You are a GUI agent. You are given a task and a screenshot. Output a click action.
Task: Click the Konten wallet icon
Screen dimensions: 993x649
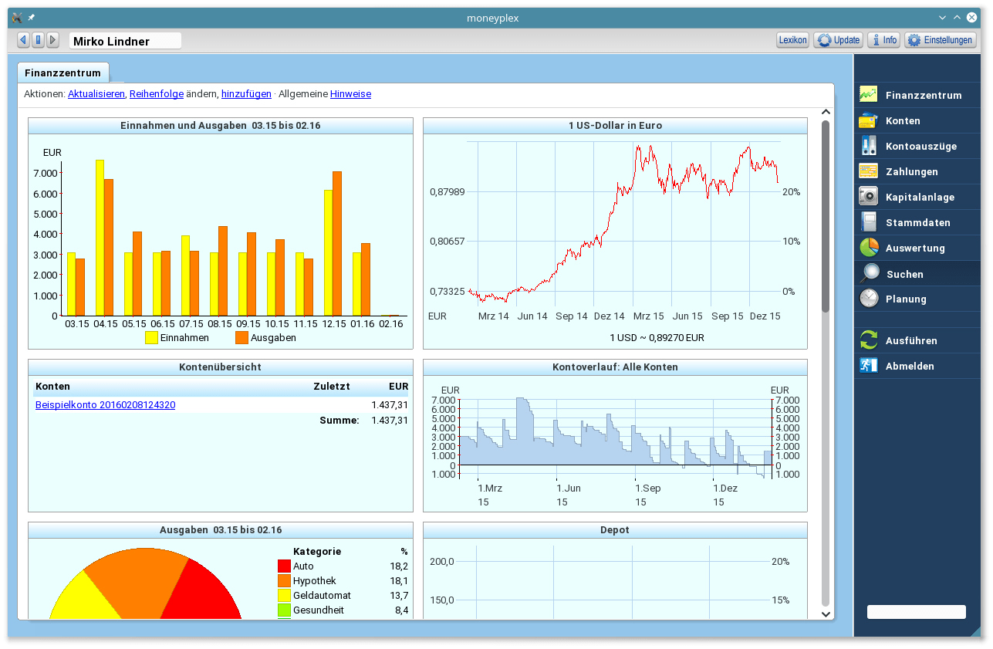869,120
